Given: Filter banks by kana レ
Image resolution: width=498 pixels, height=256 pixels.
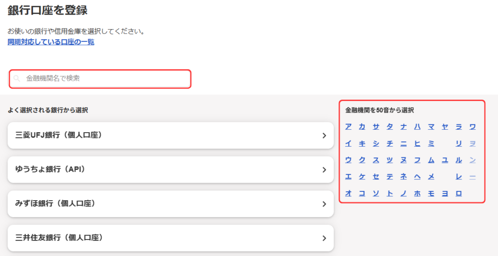Looking at the screenshot, I should click(458, 176).
